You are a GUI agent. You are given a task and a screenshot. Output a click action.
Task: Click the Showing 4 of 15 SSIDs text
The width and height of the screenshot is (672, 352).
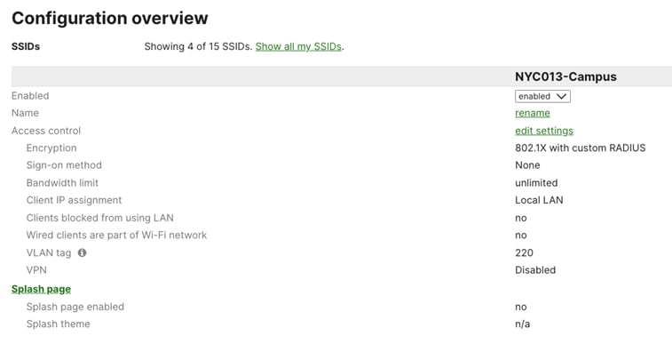[x=198, y=46]
